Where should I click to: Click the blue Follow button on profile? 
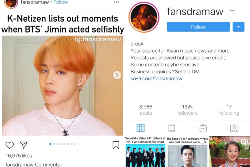pyautogui.click(x=198, y=27)
